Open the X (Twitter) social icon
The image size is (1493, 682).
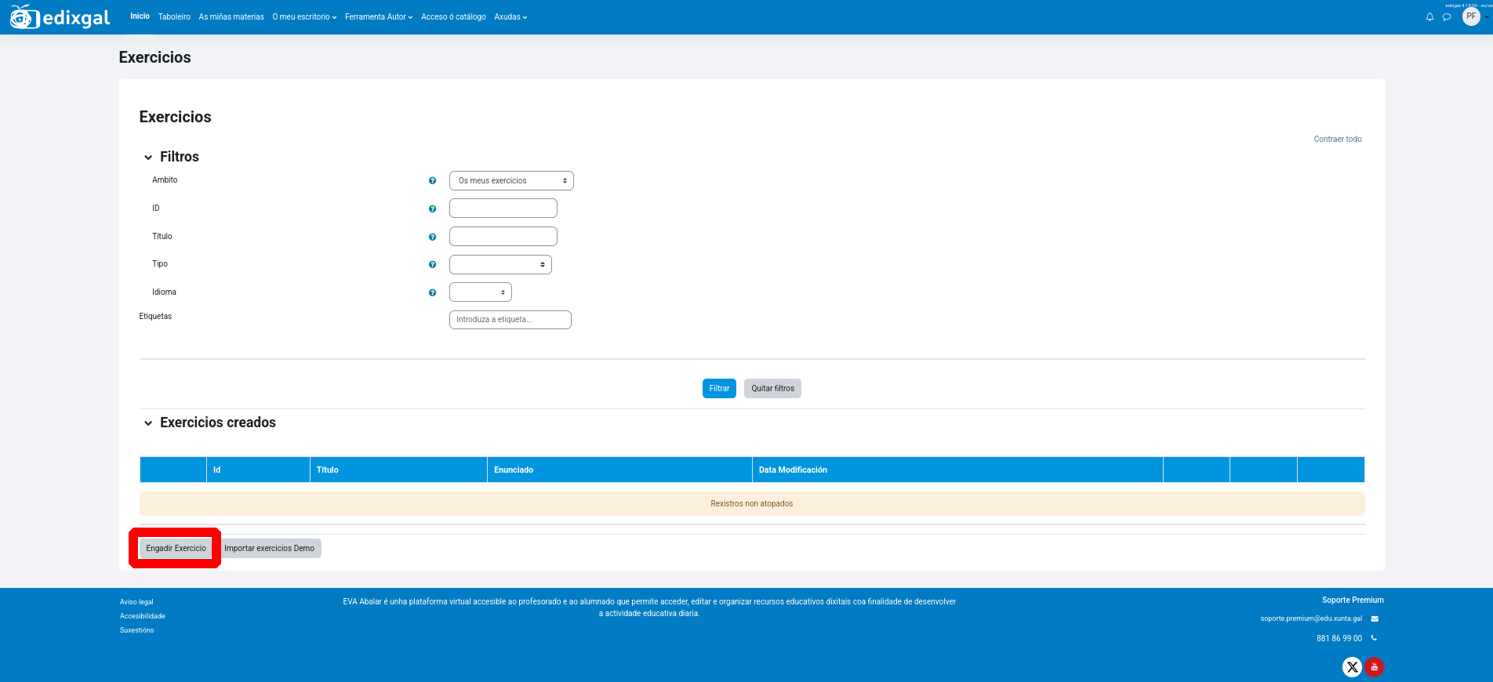pyautogui.click(x=1352, y=667)
